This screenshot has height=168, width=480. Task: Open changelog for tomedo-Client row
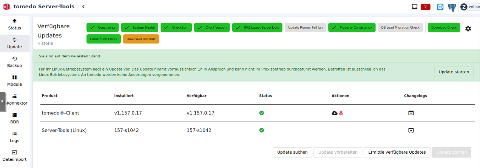411,113
